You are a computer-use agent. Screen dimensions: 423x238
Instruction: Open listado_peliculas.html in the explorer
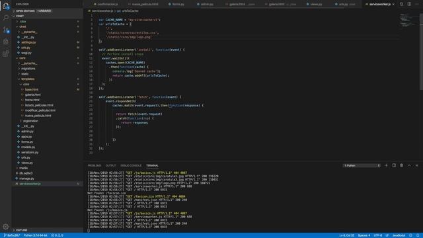pos(39,105)
